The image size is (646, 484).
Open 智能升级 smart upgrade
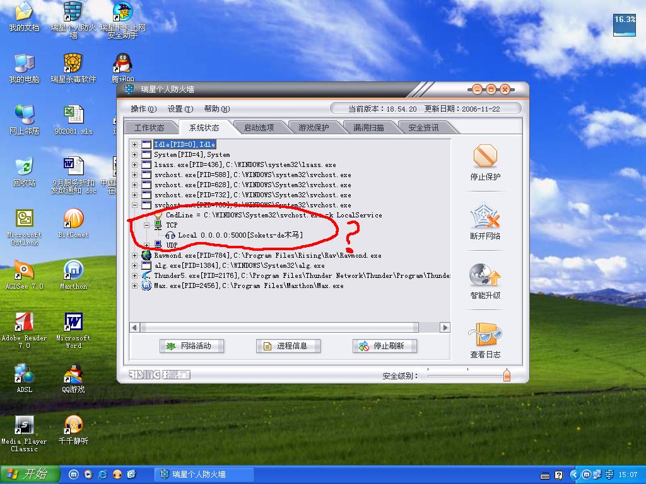(485, 275)
